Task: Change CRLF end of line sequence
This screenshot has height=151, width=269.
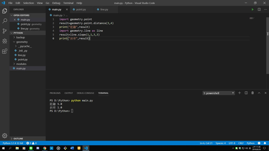Action: [x=241, y=143]
